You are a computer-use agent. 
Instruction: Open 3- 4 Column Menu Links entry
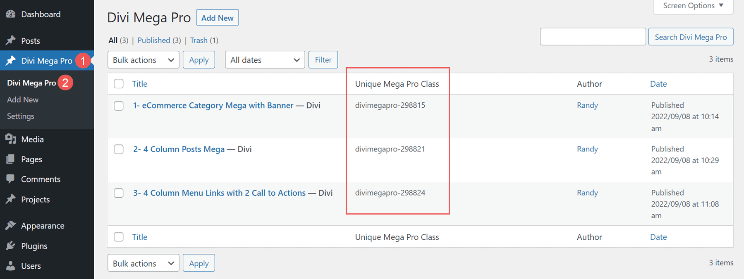(219, 193)
